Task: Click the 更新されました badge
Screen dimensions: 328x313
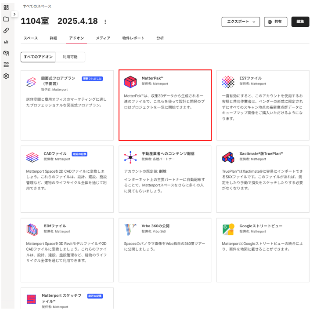Action: point(92,79)
